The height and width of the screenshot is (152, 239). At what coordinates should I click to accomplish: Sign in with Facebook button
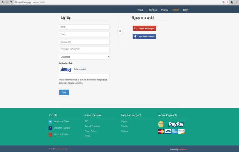pos(144,36)
